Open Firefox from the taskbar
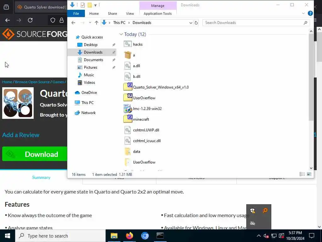Viewport: 322px width, 242px height. (x=129, y=236)
